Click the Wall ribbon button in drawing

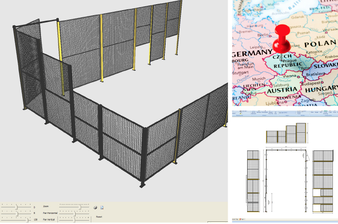(330, 112)
